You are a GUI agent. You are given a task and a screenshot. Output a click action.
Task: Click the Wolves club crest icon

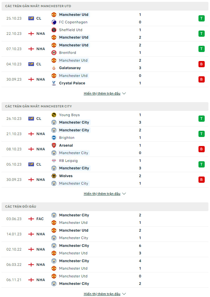54,176
